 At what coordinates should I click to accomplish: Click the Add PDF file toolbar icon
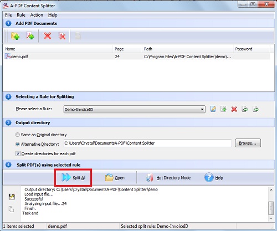pyautogui.click(x=30, y=36)
